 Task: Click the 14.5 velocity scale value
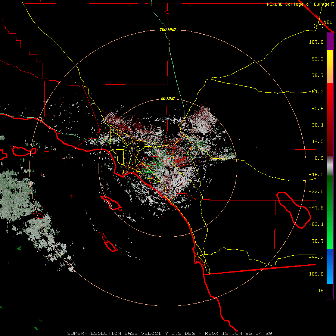tap(318, 141)
